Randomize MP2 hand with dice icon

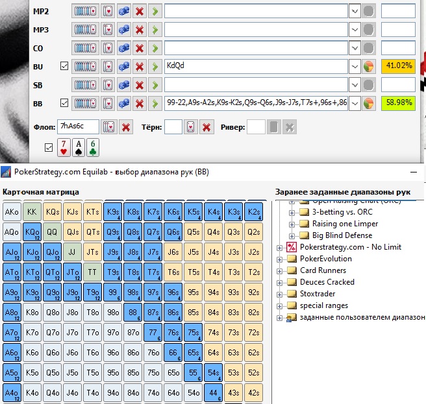click(124, 12)
